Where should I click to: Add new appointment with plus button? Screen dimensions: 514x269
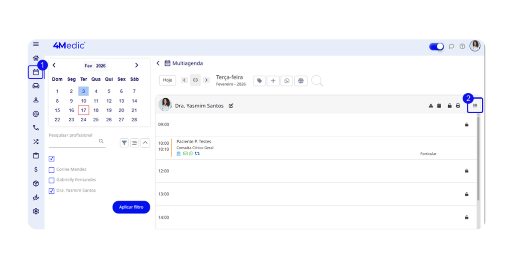[273, 81]
